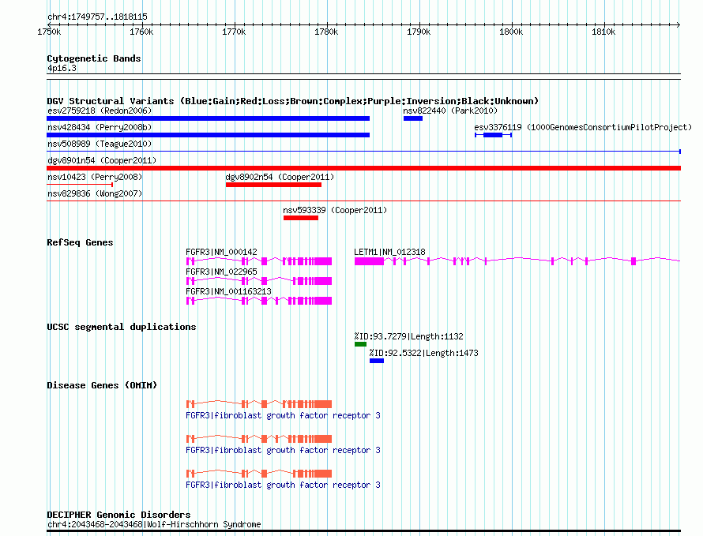Open the RefSeq Genes track heading
The image size is (703, 536).
pos(80,242)
